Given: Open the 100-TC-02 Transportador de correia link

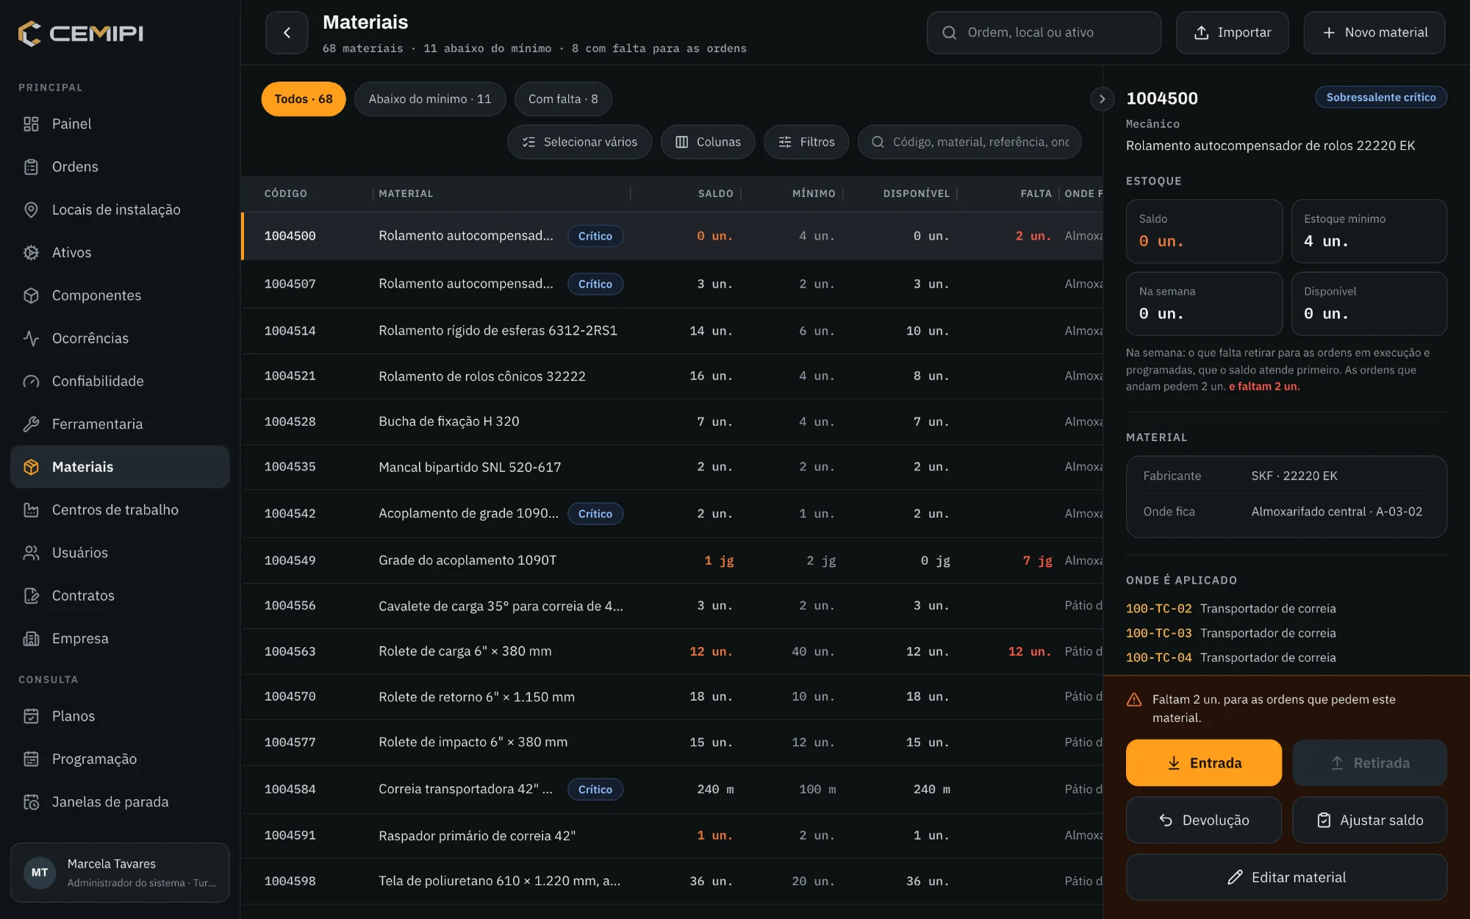Looking at the screenshot, I should tap(1231, 609).
